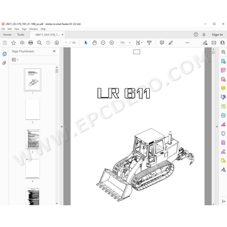The width and height of the screenshot is (227, 227).
Task: Click the upload to cloud icon
Action: [x=22, y=43]
